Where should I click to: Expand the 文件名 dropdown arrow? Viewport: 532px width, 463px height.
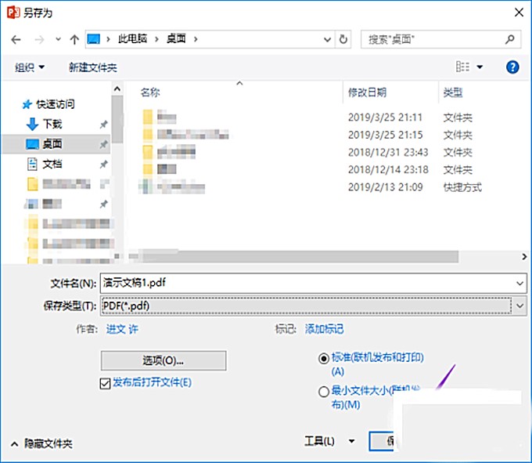click(x=519, y=284)
